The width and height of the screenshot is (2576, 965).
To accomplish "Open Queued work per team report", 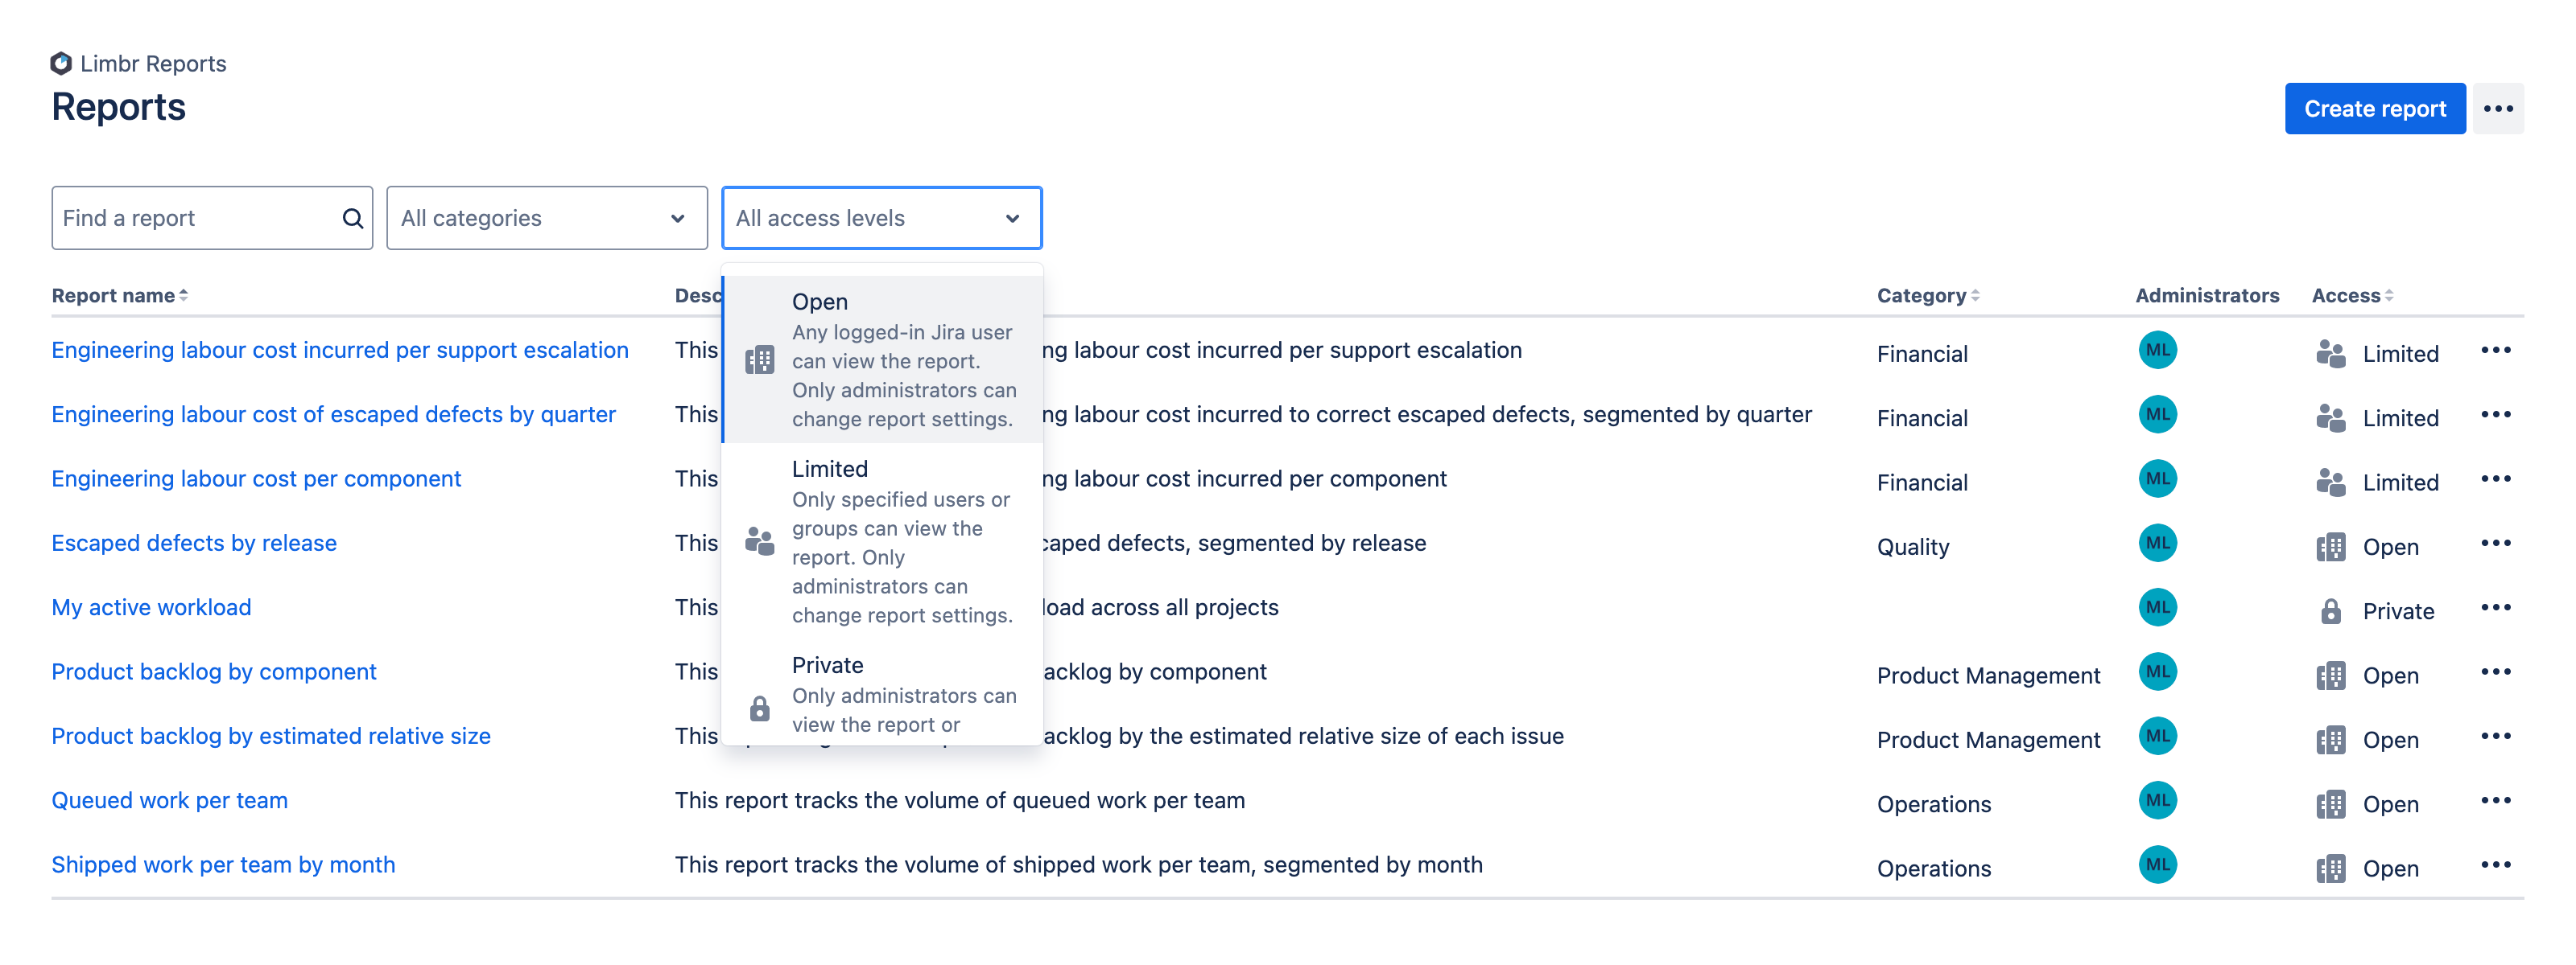I will pos(169,800).
